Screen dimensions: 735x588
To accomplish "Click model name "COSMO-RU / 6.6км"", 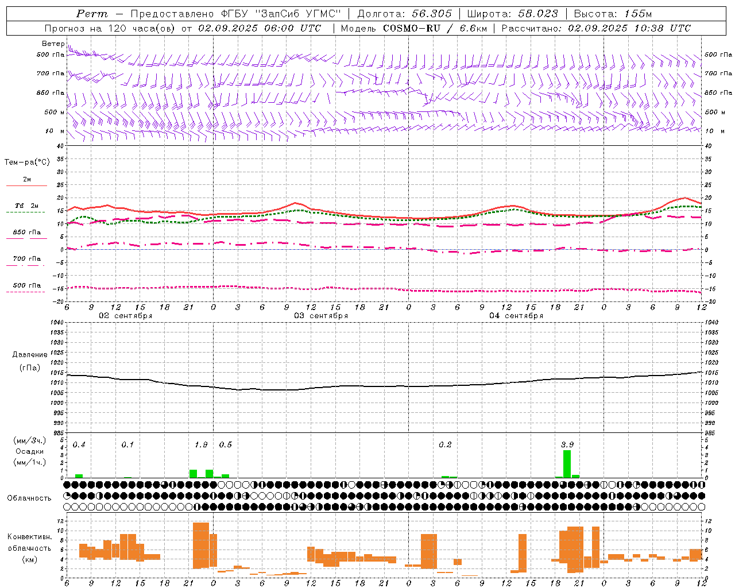I will [x=435, y=28].
